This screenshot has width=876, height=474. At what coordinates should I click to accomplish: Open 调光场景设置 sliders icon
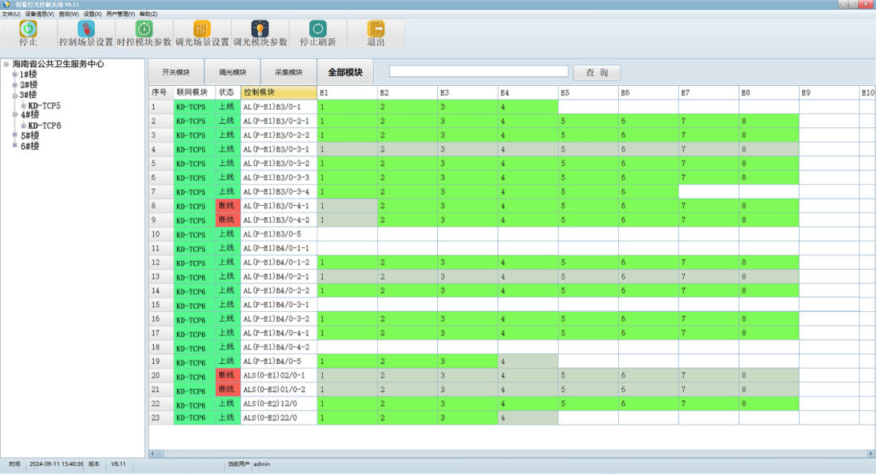tap(202, 28)
